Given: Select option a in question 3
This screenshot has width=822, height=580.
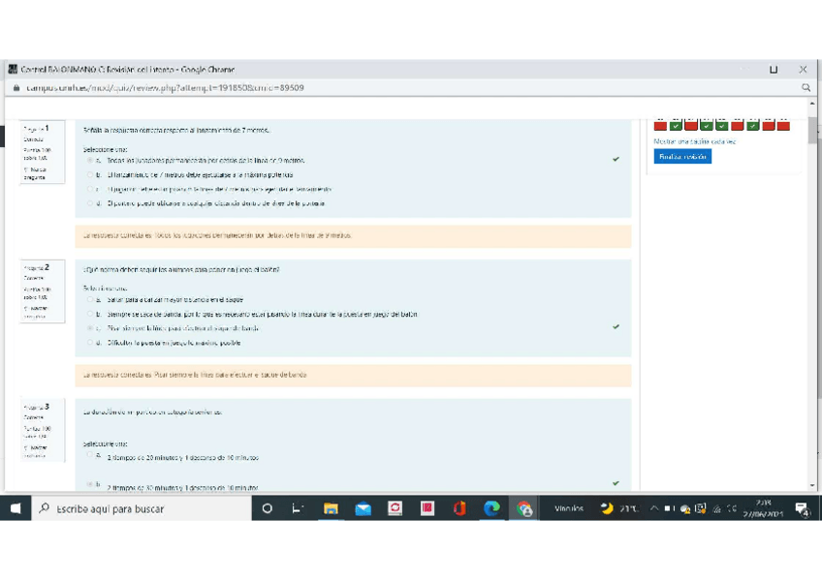Looking at the screenshot, I should click(89, 454).
